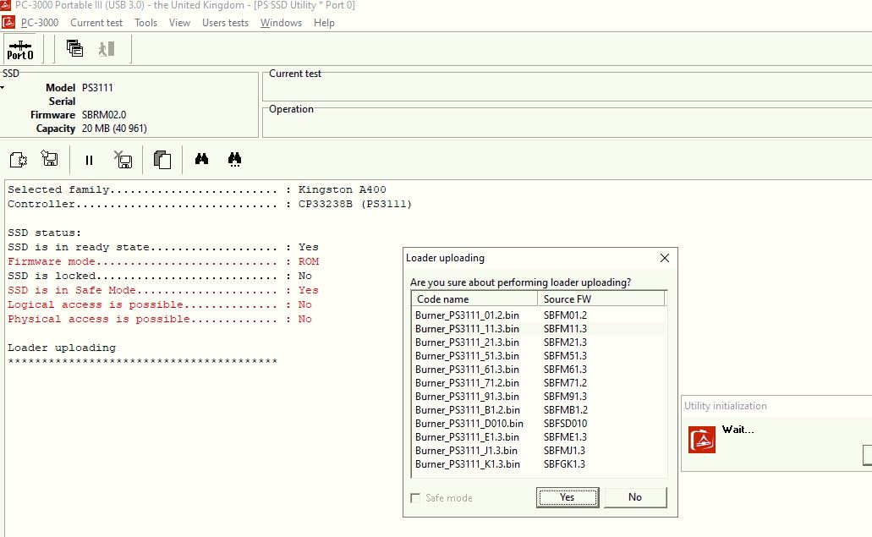Click the Controller CP33238B log line
The width and height of the screenshot is (872, 537).
(x=210, y=204)
